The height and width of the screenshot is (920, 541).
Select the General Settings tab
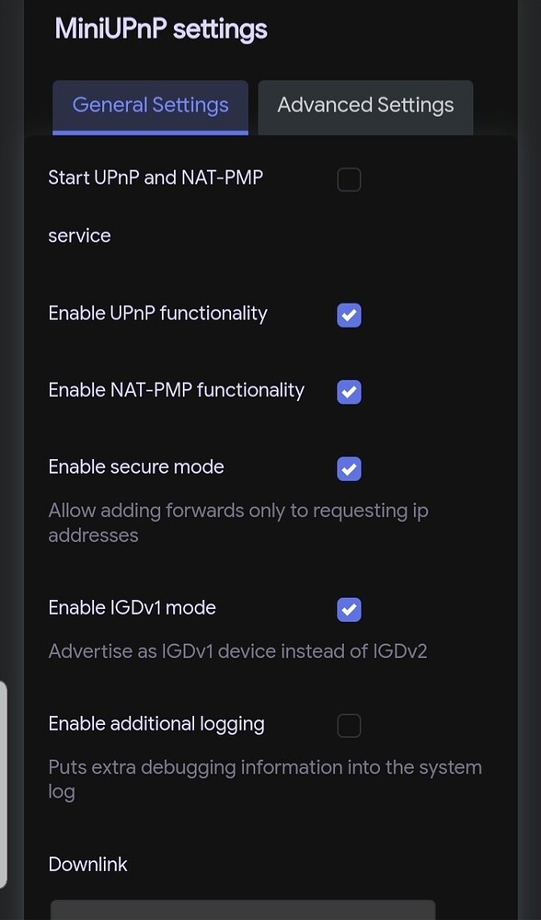(150, 106)
